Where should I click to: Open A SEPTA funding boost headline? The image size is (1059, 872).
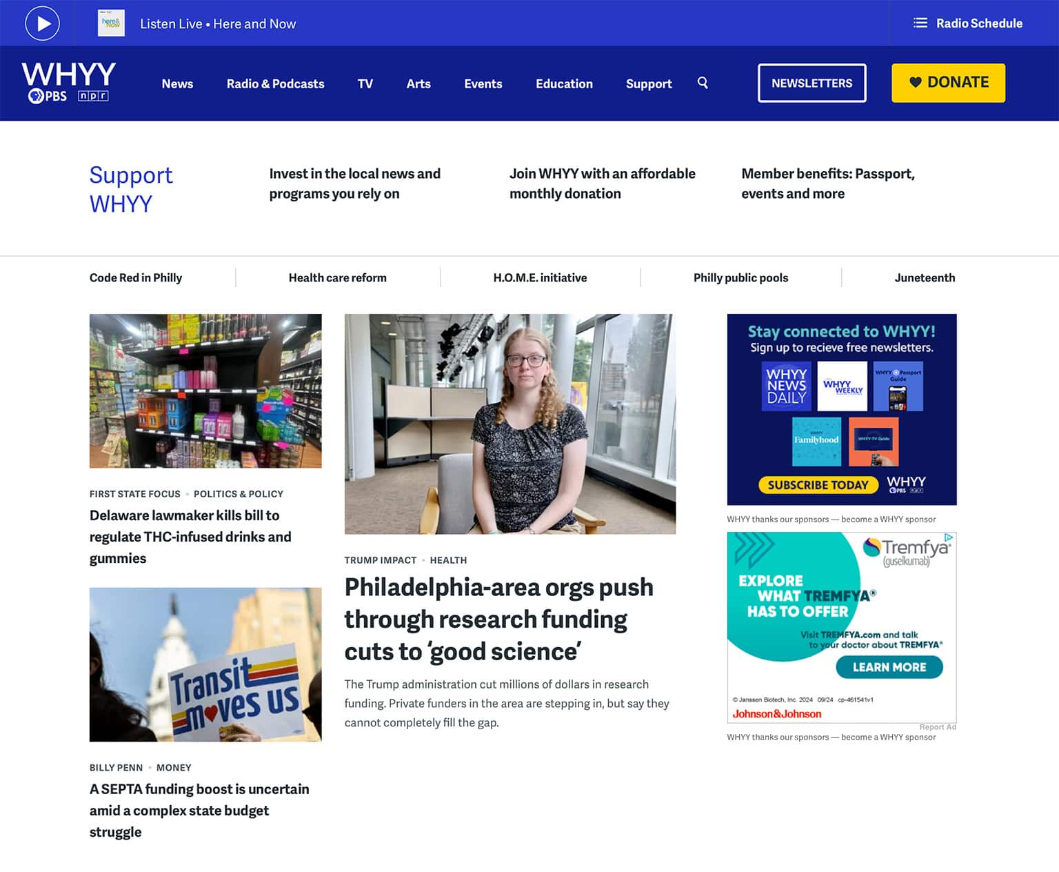199,811
